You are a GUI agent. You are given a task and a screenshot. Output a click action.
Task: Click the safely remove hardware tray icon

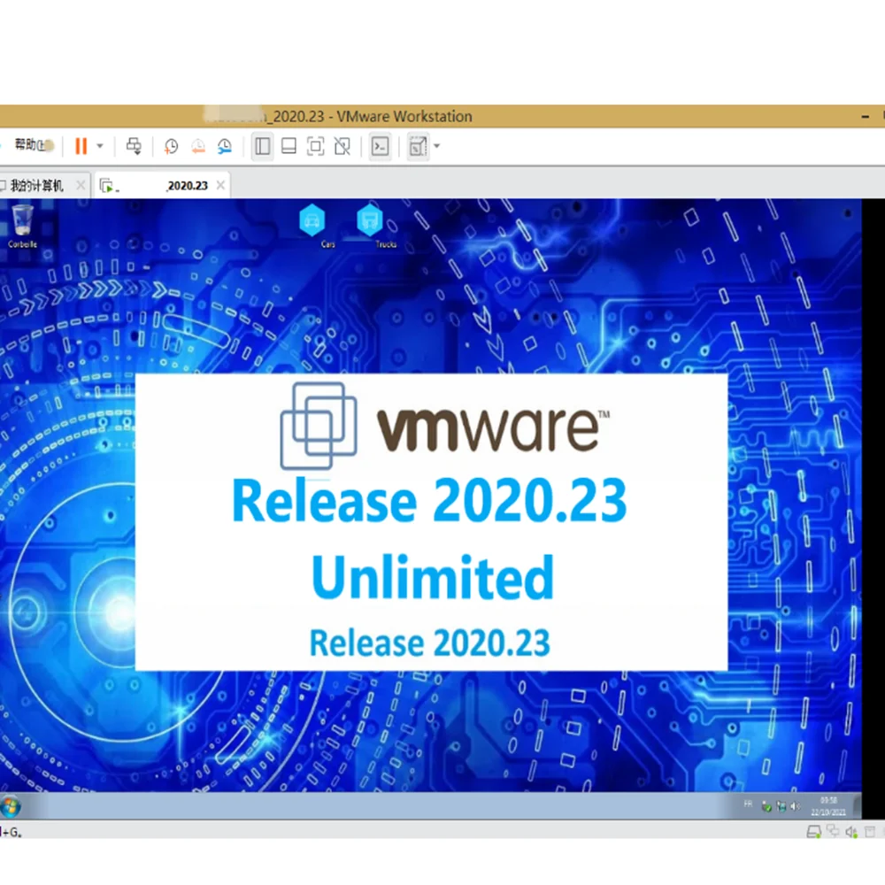766,806
